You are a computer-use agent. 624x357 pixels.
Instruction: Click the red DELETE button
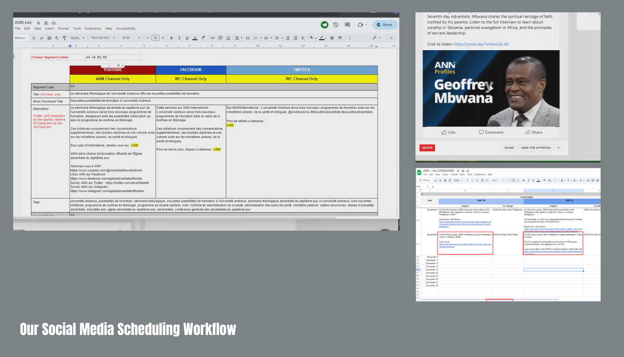[427, 148]
